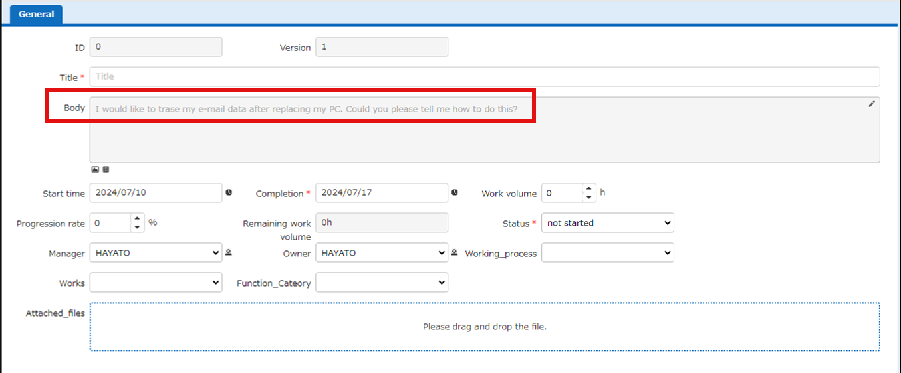Click the pencil edit icon in Body
Screen dimensions: 901x373
click(872, 104)
